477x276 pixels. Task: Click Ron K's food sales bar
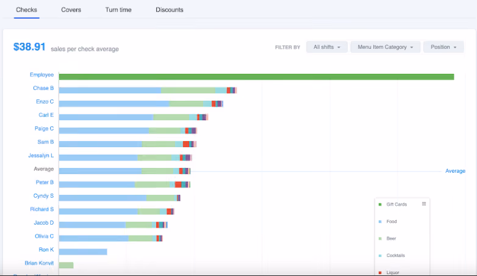point(83,252)
